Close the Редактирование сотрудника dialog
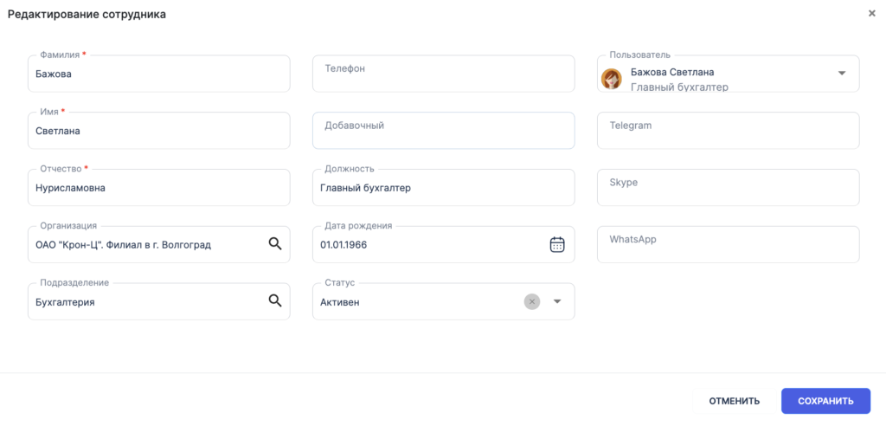This screenshot has height=426, width=886. 872,14
